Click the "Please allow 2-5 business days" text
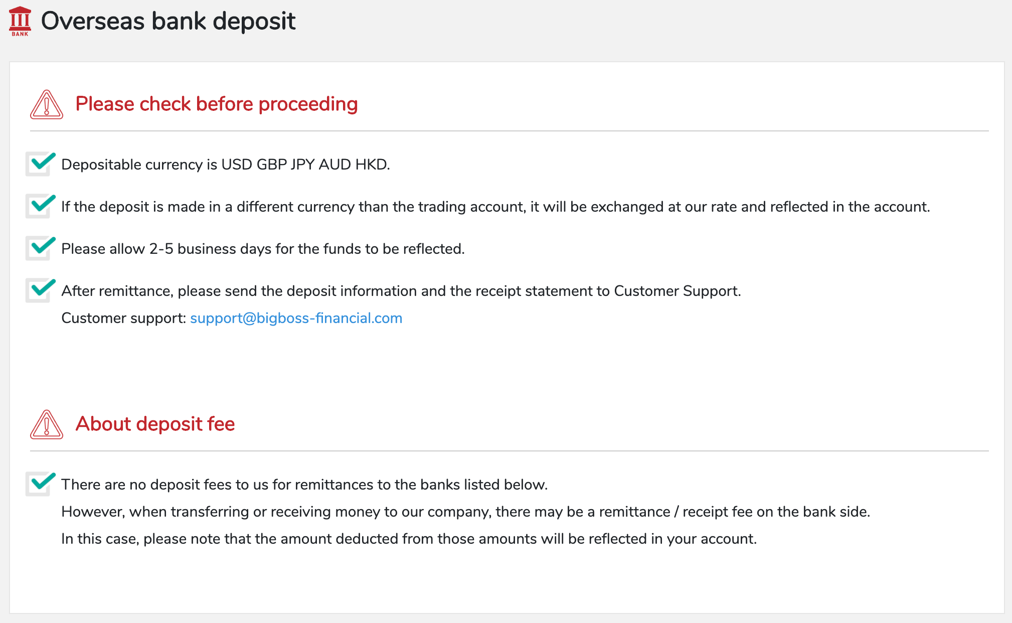Image resolution: width=1012 pixels, height=623 pixels. point(263,249)
